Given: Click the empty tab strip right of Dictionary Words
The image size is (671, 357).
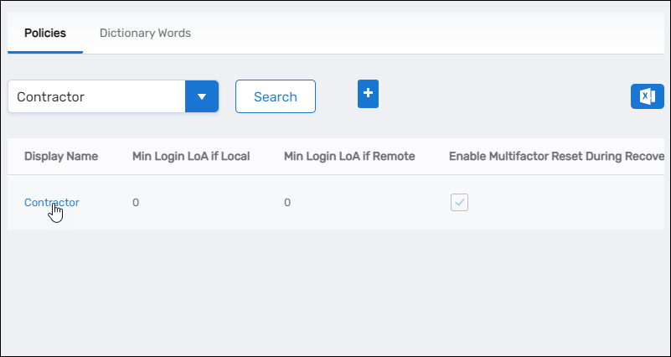Looking at the screenshot, I should pos(419,34).
